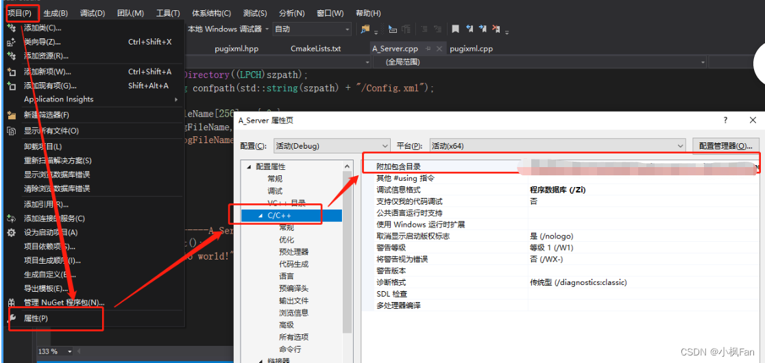Close the A_Server.cpp editor tab

439,49
